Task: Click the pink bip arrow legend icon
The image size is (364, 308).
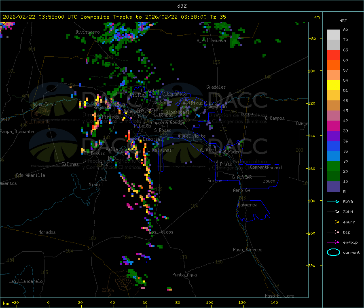Action: 333,232
